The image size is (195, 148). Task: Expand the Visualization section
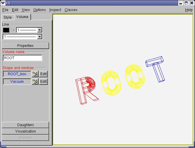coord(25,131)
